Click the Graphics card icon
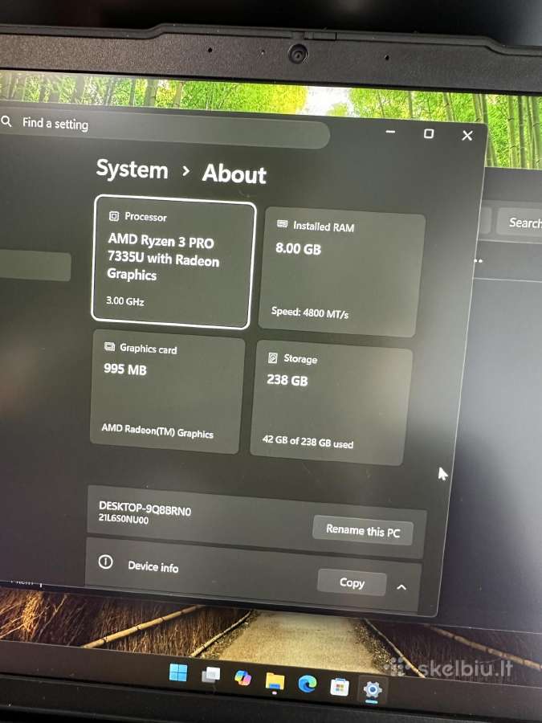The image size is (542, 723). pos(109,347)
